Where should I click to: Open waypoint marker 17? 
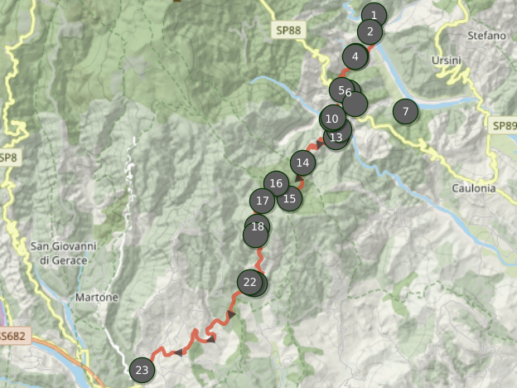click(263, 201)
